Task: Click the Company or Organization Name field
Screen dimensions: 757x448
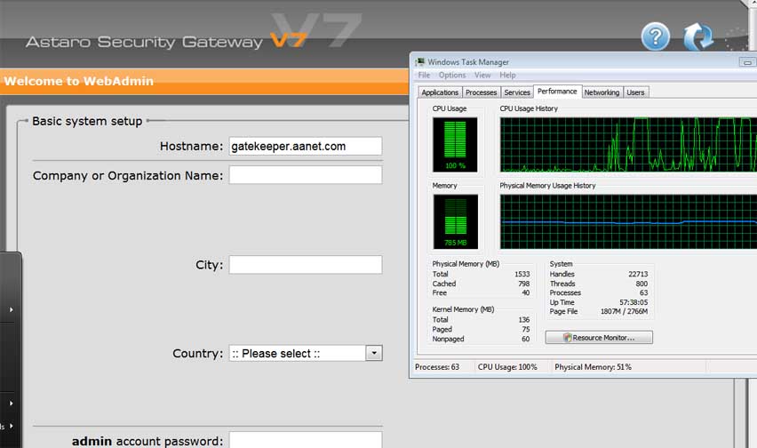Action: pos(306,175)
